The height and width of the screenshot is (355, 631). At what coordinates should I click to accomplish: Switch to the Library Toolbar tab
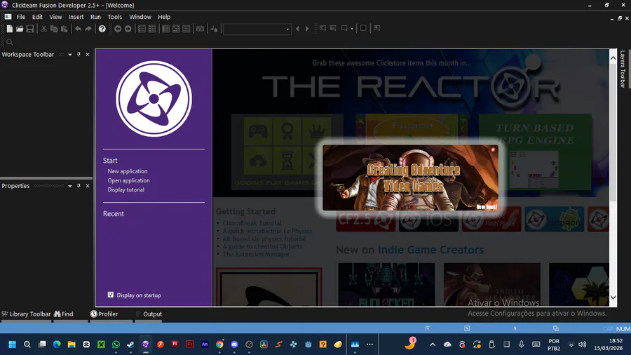click(x=26, y=314)
